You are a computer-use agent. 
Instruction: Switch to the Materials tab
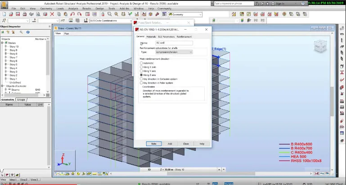151,37
